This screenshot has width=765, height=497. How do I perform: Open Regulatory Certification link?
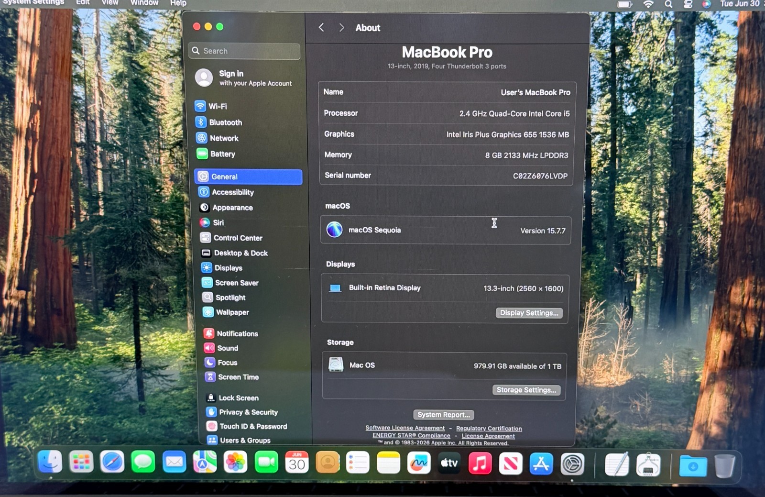489,428
